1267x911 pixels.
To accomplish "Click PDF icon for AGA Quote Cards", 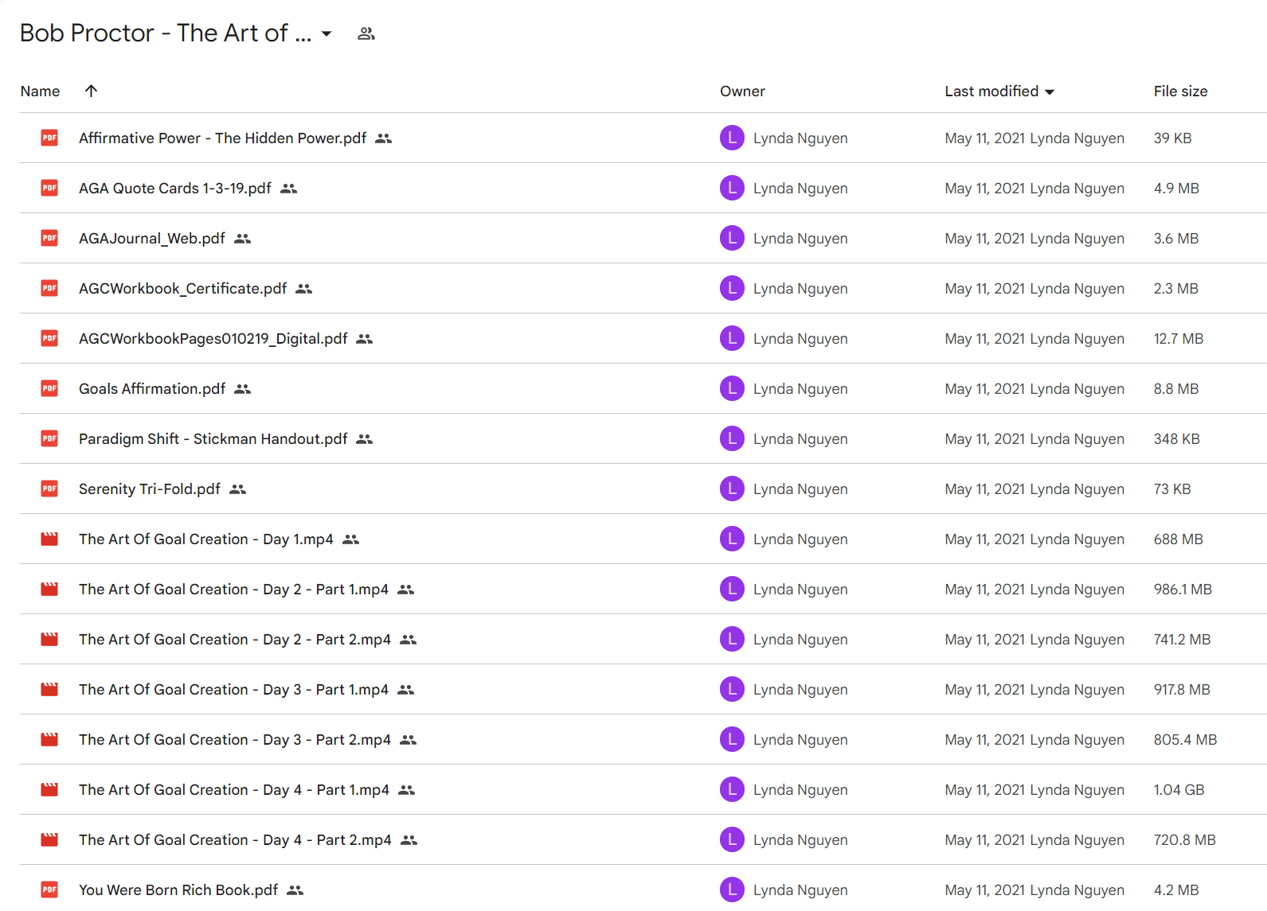I will tap(49, 188).
